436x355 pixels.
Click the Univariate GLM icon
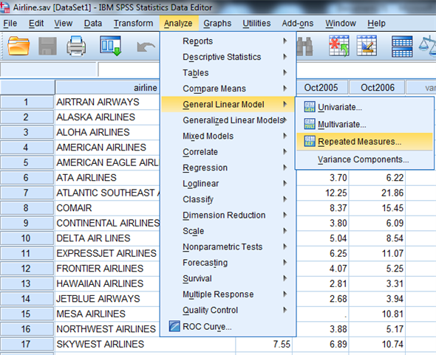[310, 107]
